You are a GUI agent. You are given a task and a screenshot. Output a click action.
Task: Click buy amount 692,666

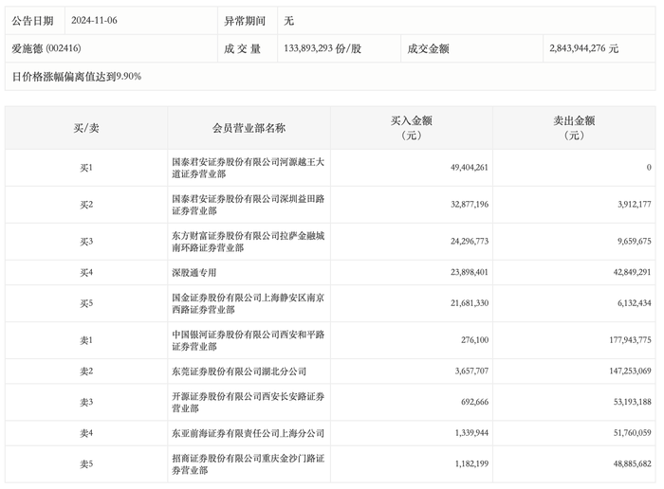474,402
